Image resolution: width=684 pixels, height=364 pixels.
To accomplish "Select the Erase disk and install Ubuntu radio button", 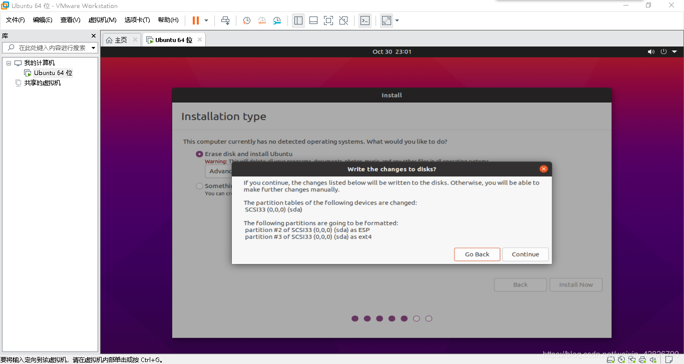I will pyautogui.click(x=199, y=154).
